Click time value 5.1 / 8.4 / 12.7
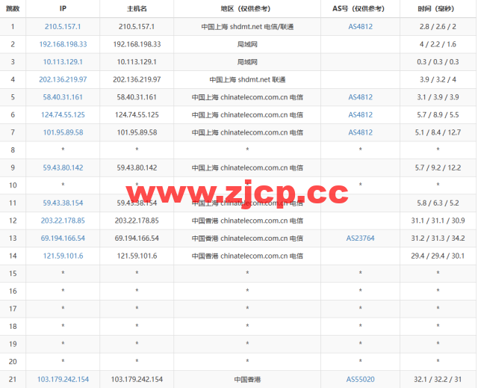 438,132
